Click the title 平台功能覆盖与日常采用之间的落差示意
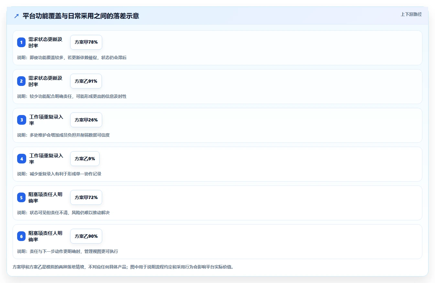The width and height of the screenshot is (435, 283). coord(81,16)
